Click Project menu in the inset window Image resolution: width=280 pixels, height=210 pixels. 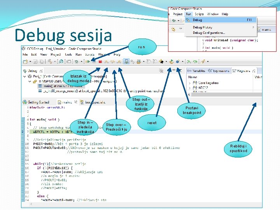click(178, 14)
